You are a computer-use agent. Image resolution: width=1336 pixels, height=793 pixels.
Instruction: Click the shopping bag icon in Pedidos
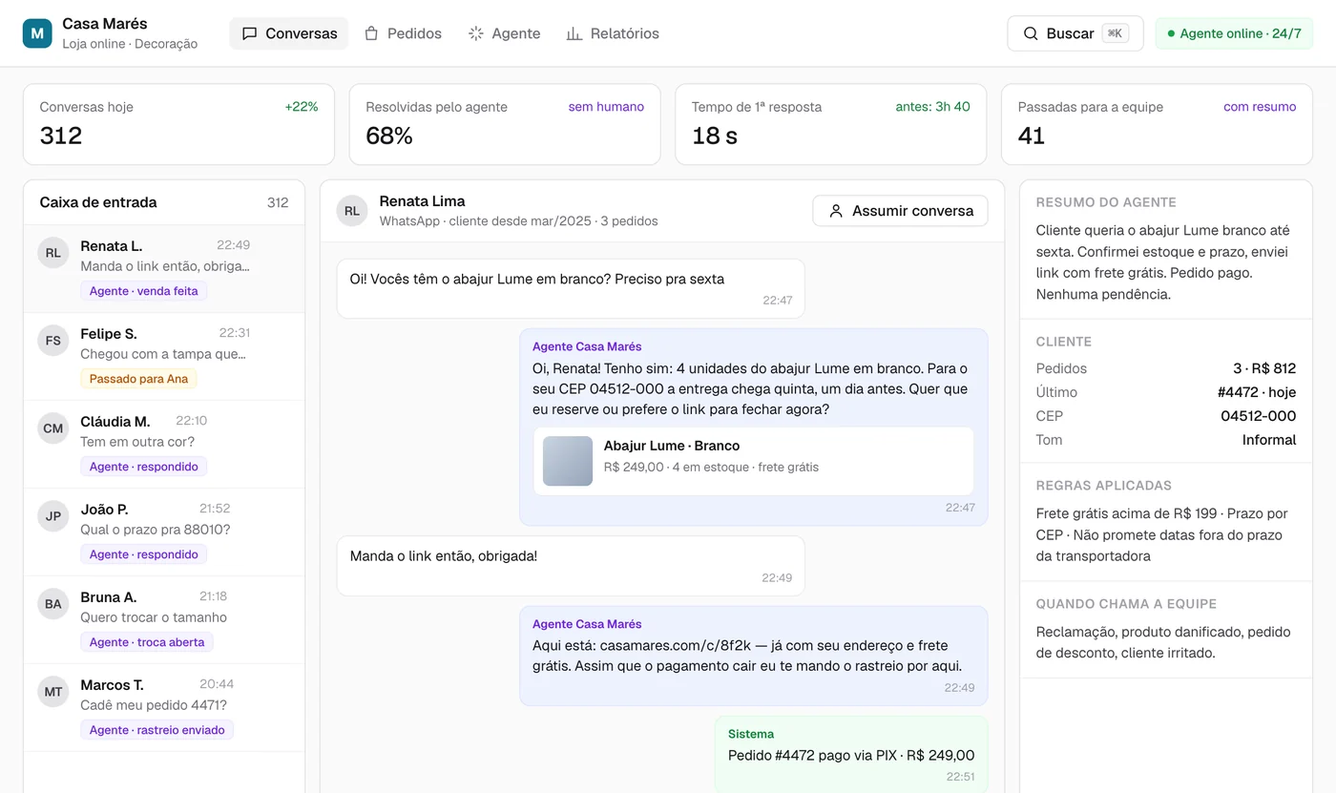[372, 33]
